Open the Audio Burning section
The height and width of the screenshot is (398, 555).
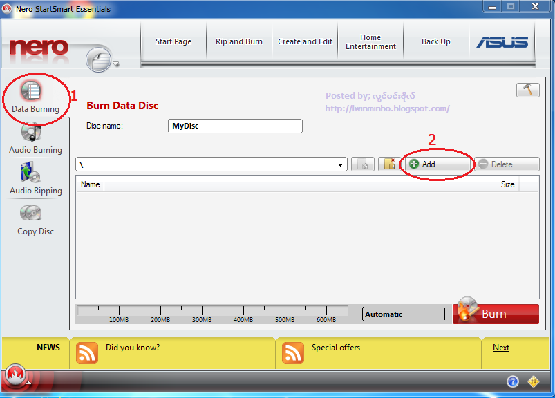coord(35,138)
